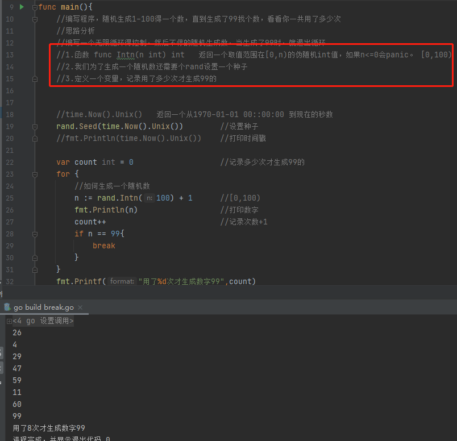Click the 'n:' parameter hint in rand.Intn
Image resolution: width=457 pixels, height=441 pixels.
(x=149, y=198)
